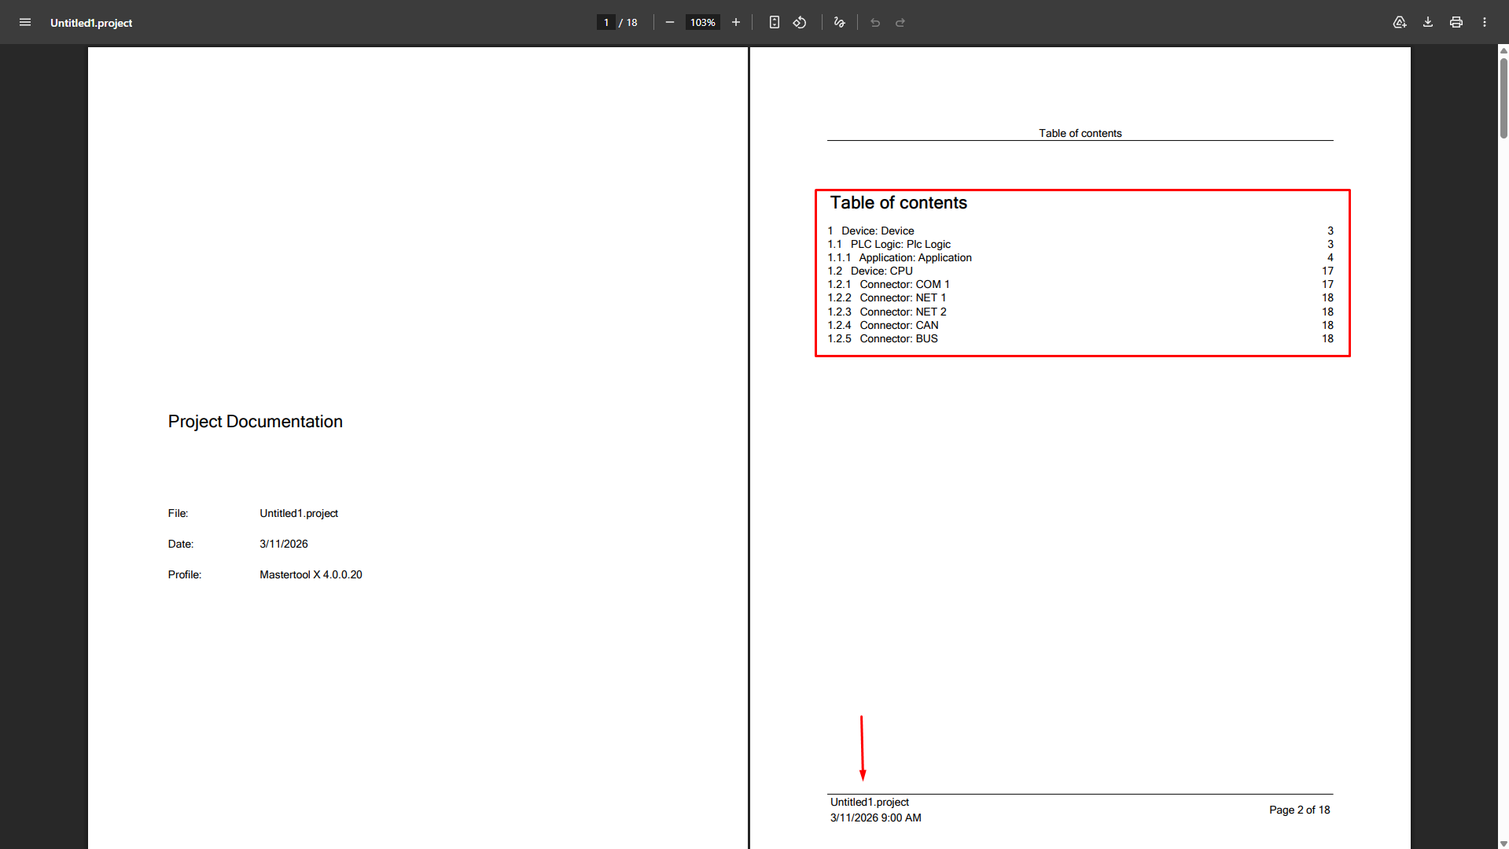The height and width of the screenshot is (849, 1509).
Task: Go to Connector: COM 1 entry
Action: point(904,284)
